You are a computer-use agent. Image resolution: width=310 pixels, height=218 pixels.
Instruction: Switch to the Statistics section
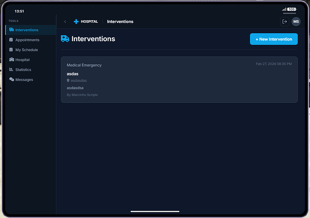(23, 70)
